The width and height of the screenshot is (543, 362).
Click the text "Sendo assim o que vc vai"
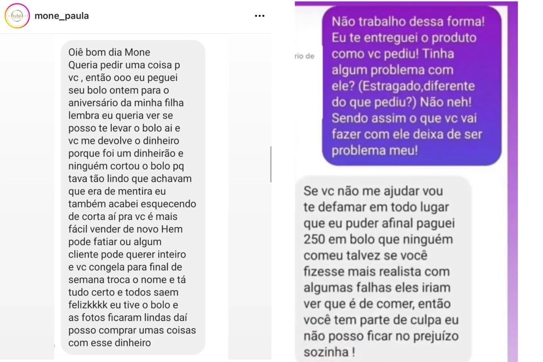click(x=404, y=118)
